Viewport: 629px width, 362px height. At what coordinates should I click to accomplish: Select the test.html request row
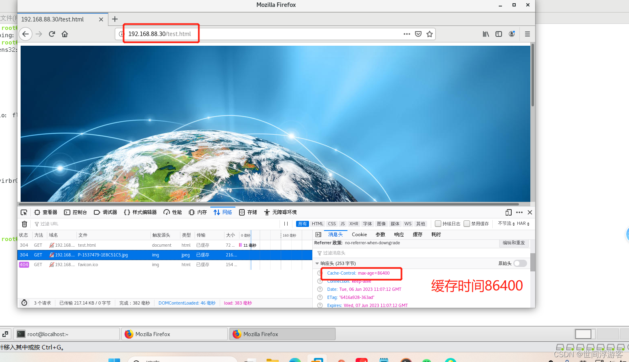165,245
